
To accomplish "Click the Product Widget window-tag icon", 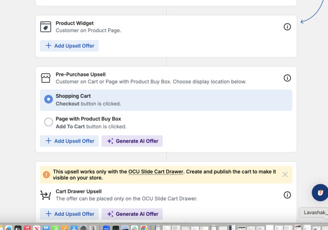I will coord(45,27).
